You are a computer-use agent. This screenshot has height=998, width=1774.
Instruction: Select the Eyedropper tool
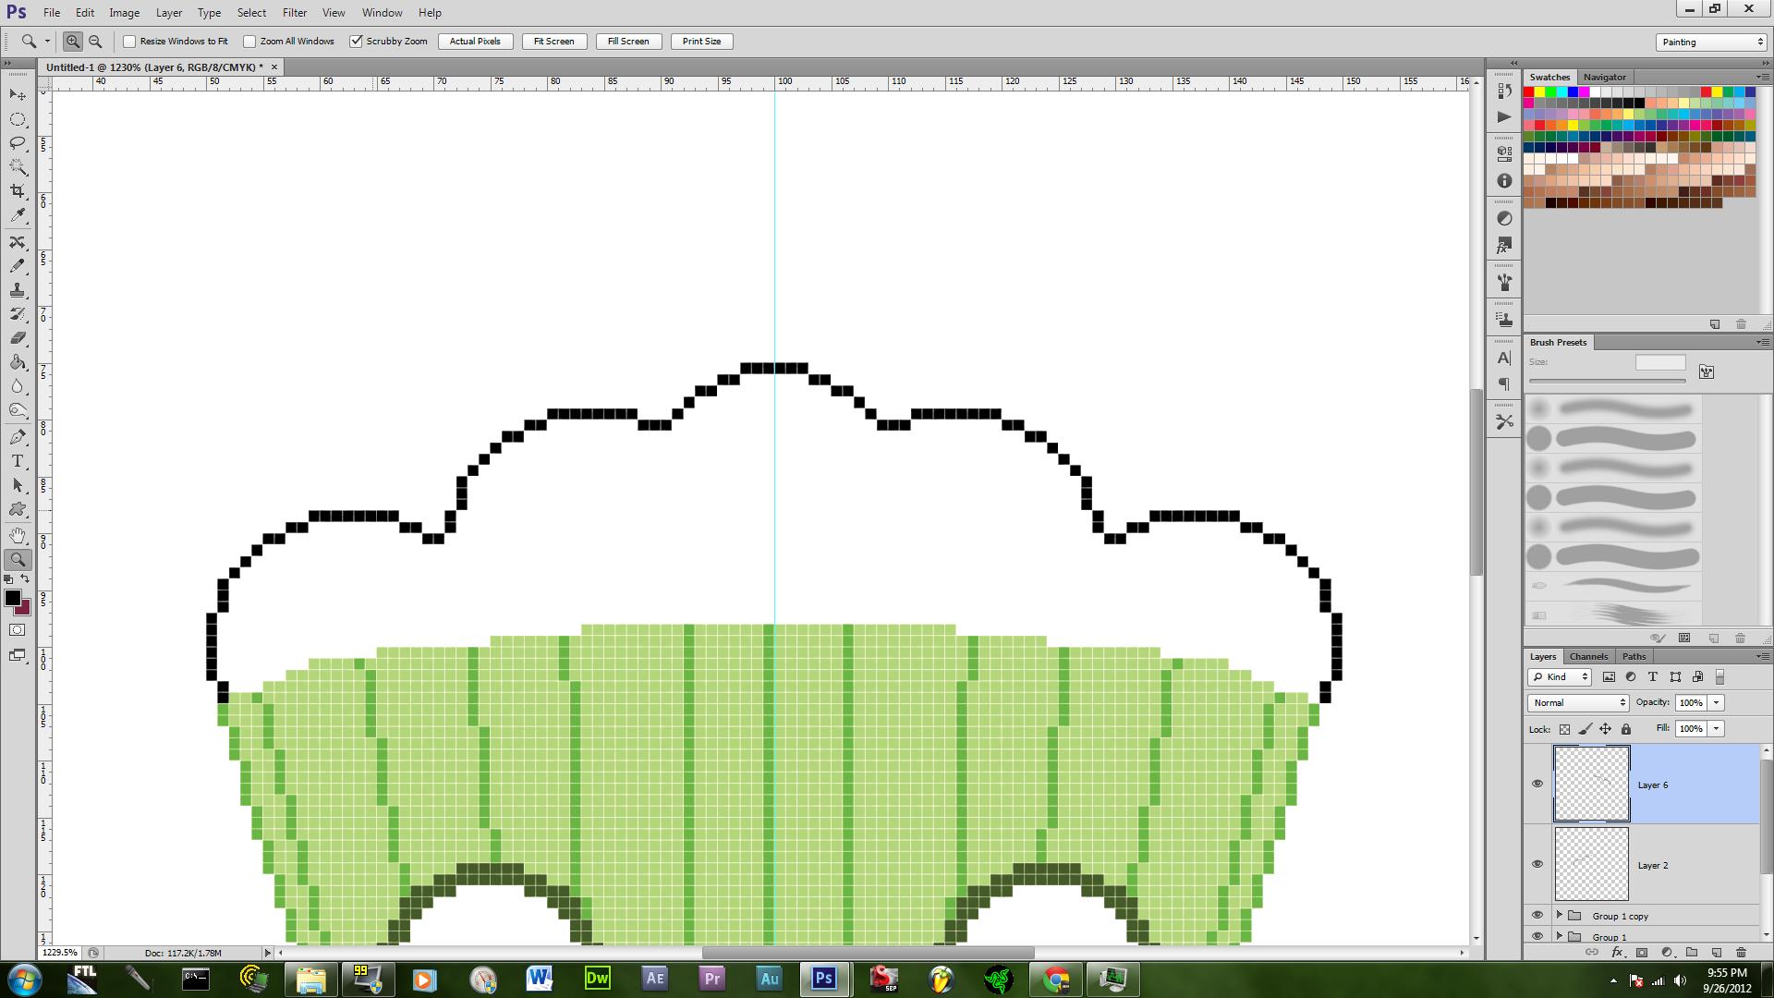click(18, 215)
